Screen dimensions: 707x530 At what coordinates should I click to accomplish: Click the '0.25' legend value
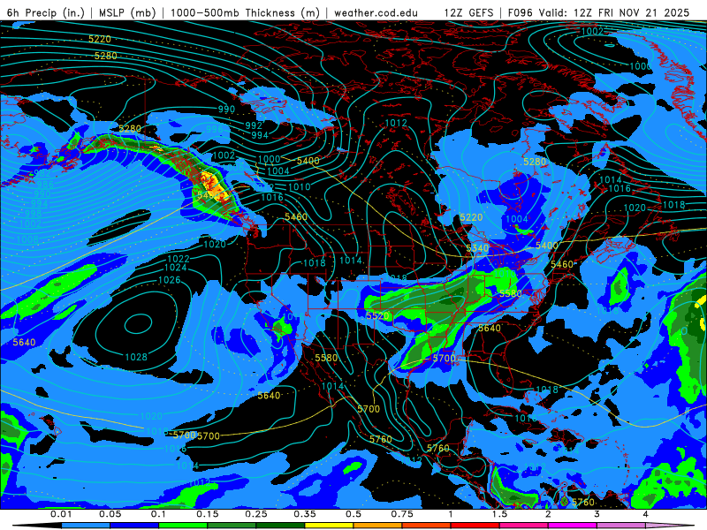coord(256,514)
